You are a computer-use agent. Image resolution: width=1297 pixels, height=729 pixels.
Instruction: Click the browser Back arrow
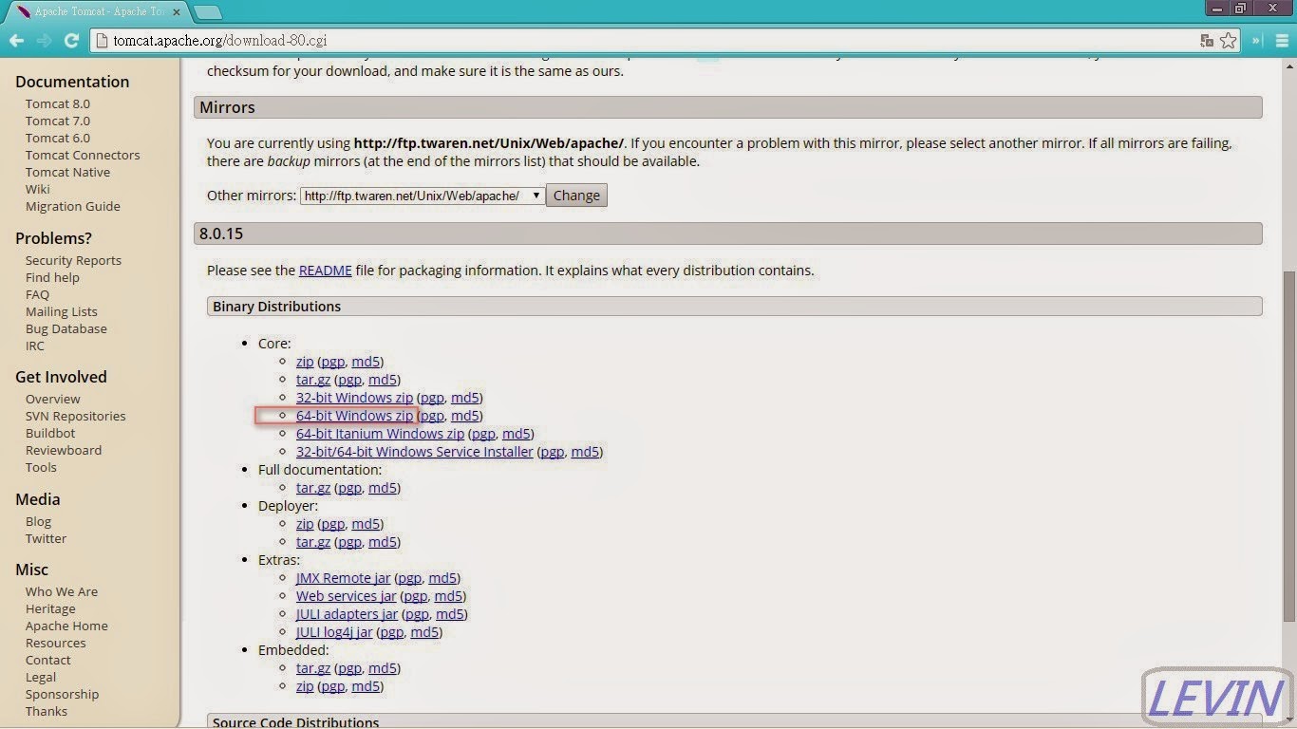(16, 41)
